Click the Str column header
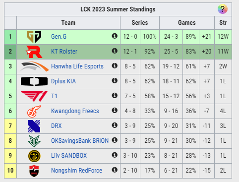 (x=223, y=23)
